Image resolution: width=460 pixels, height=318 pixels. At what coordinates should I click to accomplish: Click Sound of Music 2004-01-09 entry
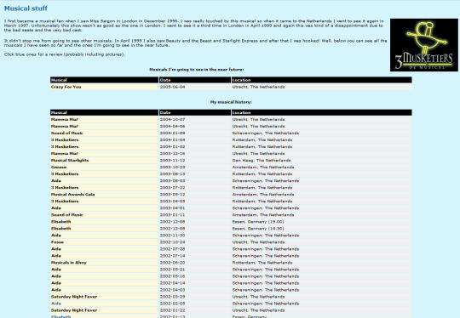point(67,133)
